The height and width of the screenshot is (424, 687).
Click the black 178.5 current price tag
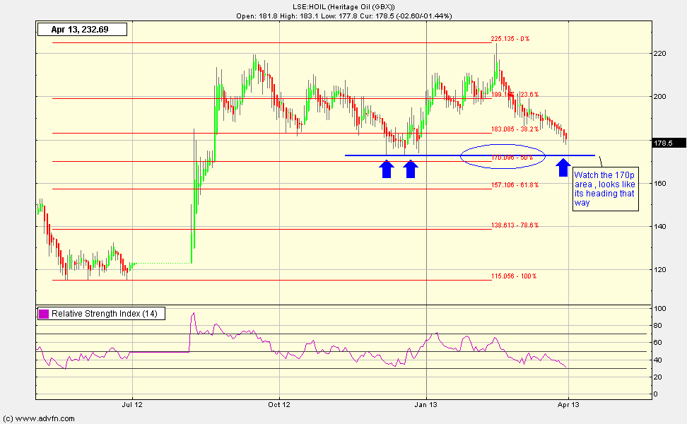tap(667, 142)
